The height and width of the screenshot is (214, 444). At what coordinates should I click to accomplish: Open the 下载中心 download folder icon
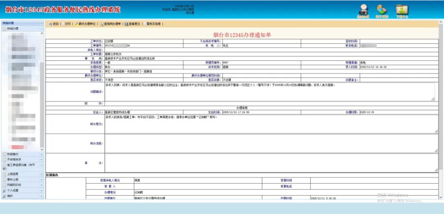(402, 10)
